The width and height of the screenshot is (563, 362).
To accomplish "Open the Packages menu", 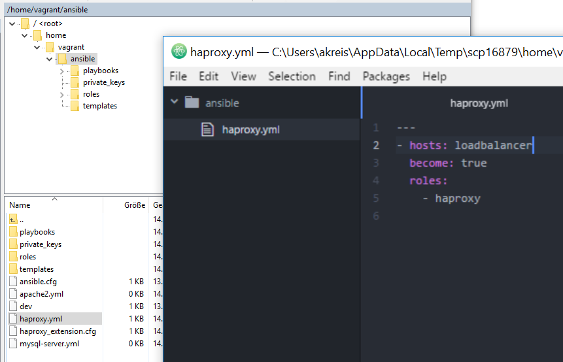I will pyautogui.click(x=386, y=76).
